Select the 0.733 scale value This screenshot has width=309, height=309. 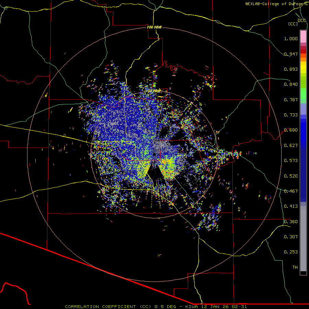(291, 115)
